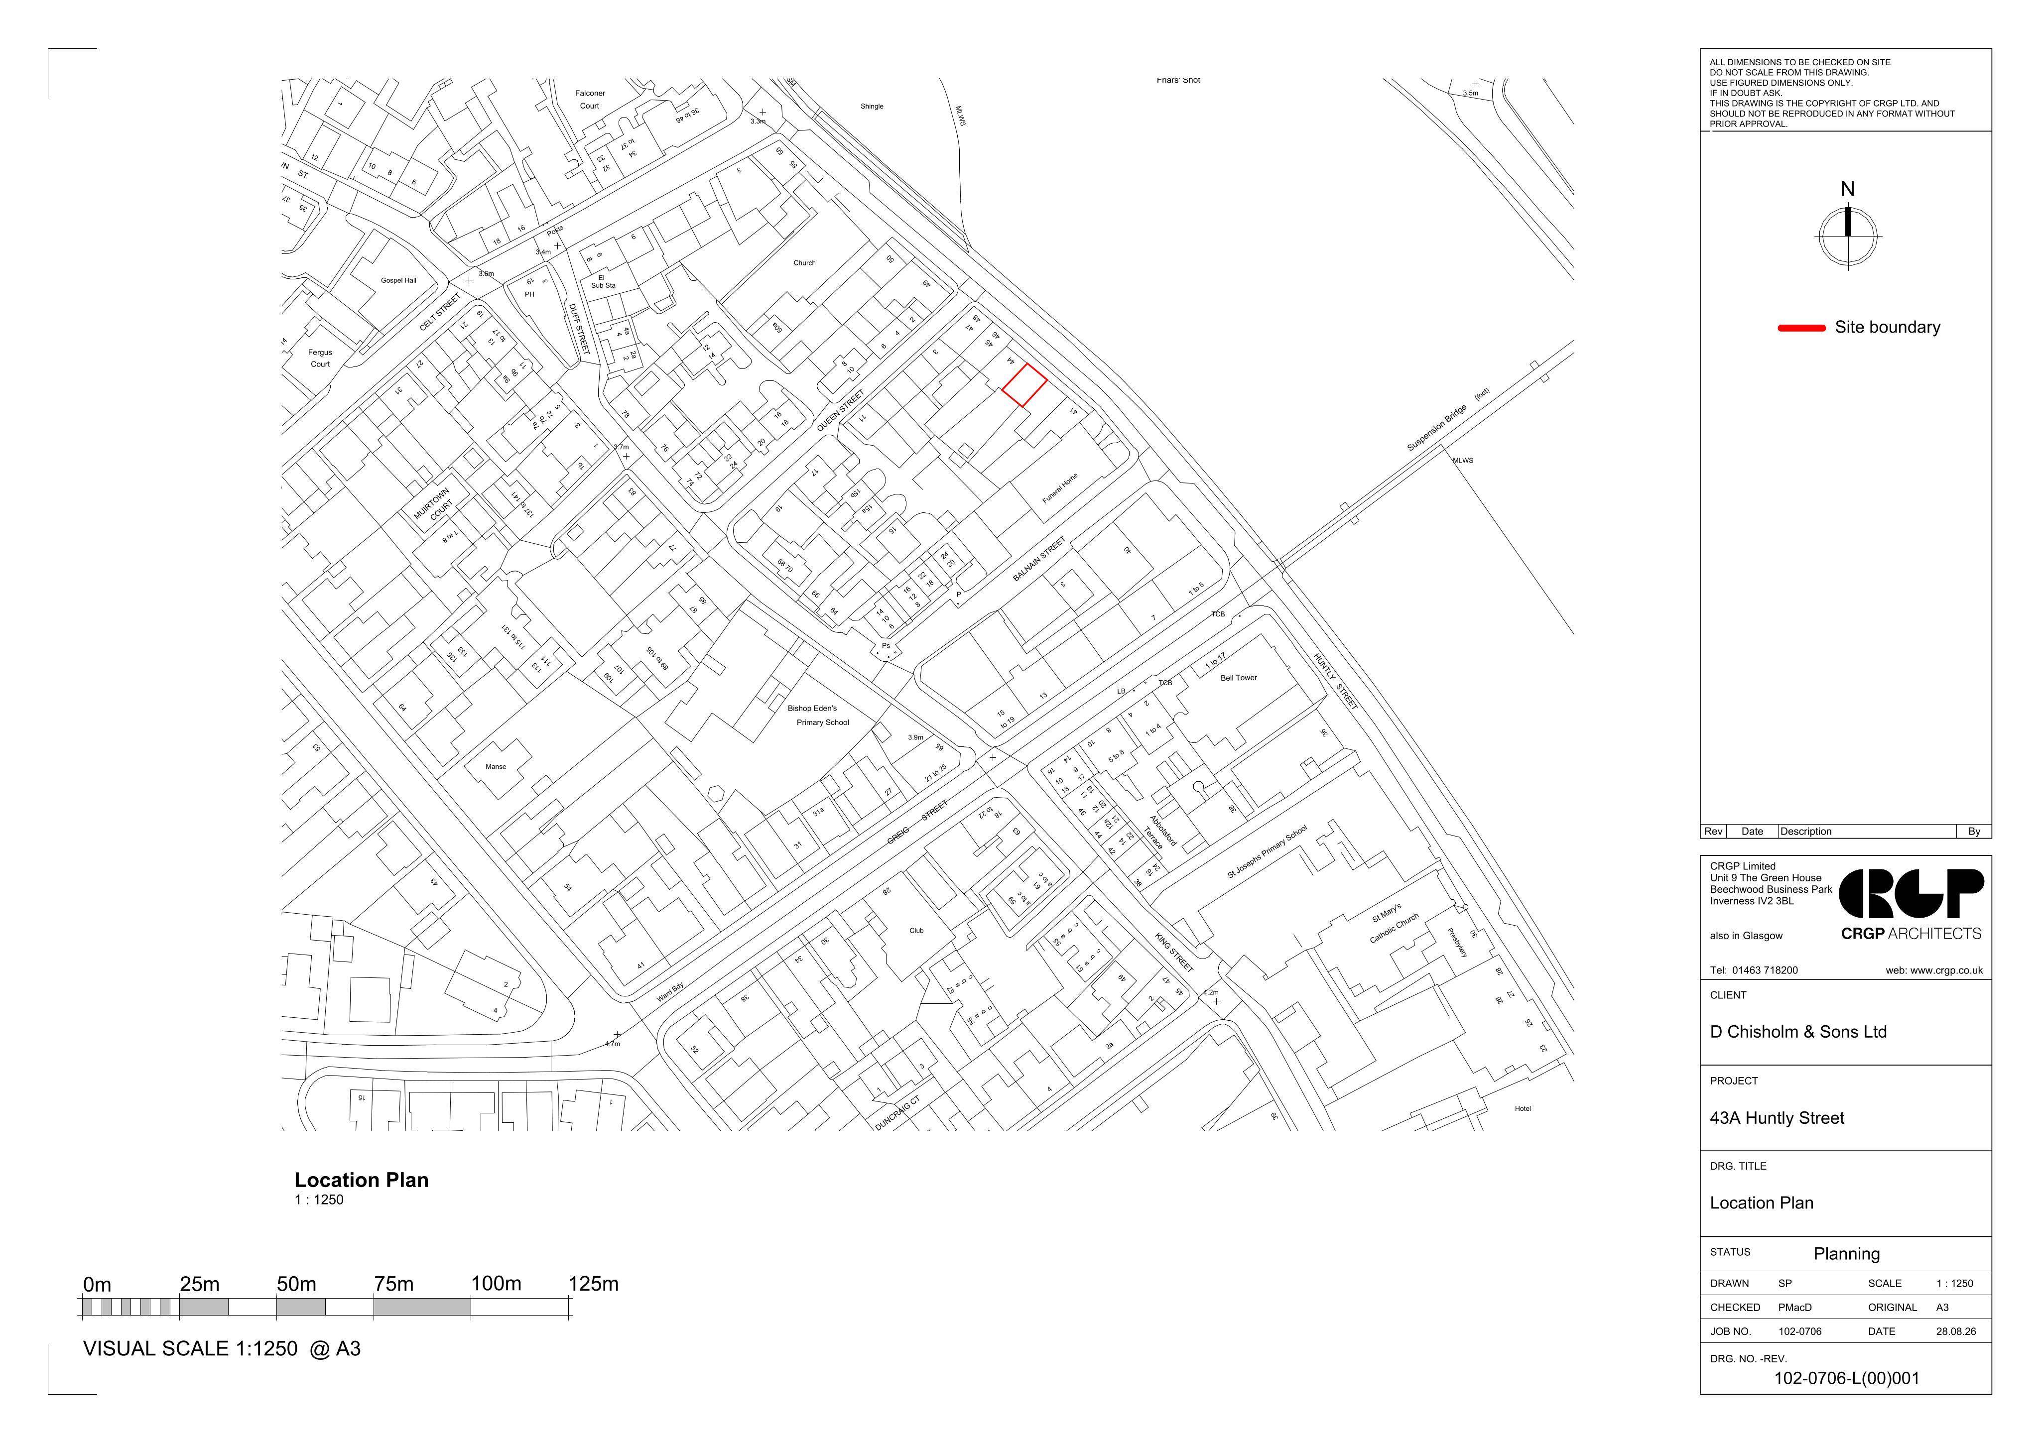Click the 'DUFF STREET' label on the map
Viewport: 2040px width, 1443px height.
(x=578, y=329)
